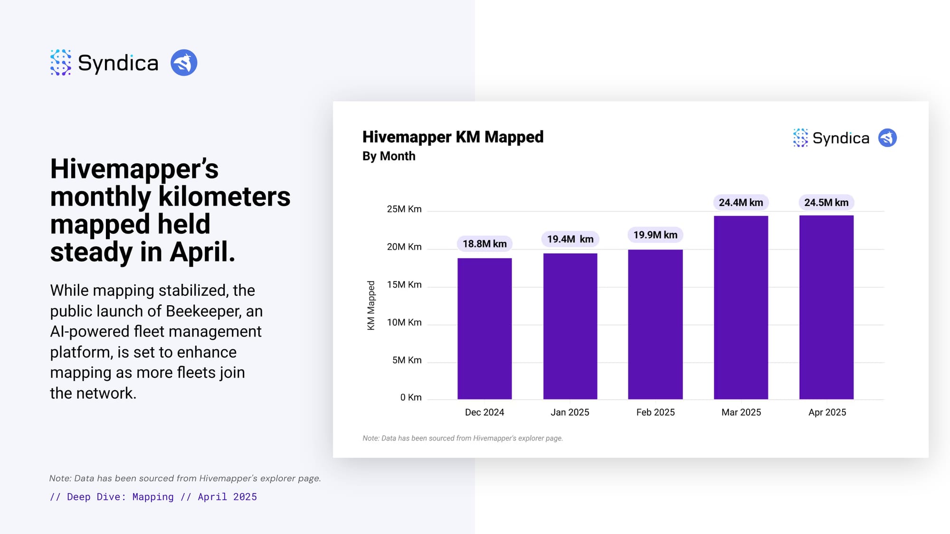Click the Syndica logo inside chart card

click(x=800, y=138)
